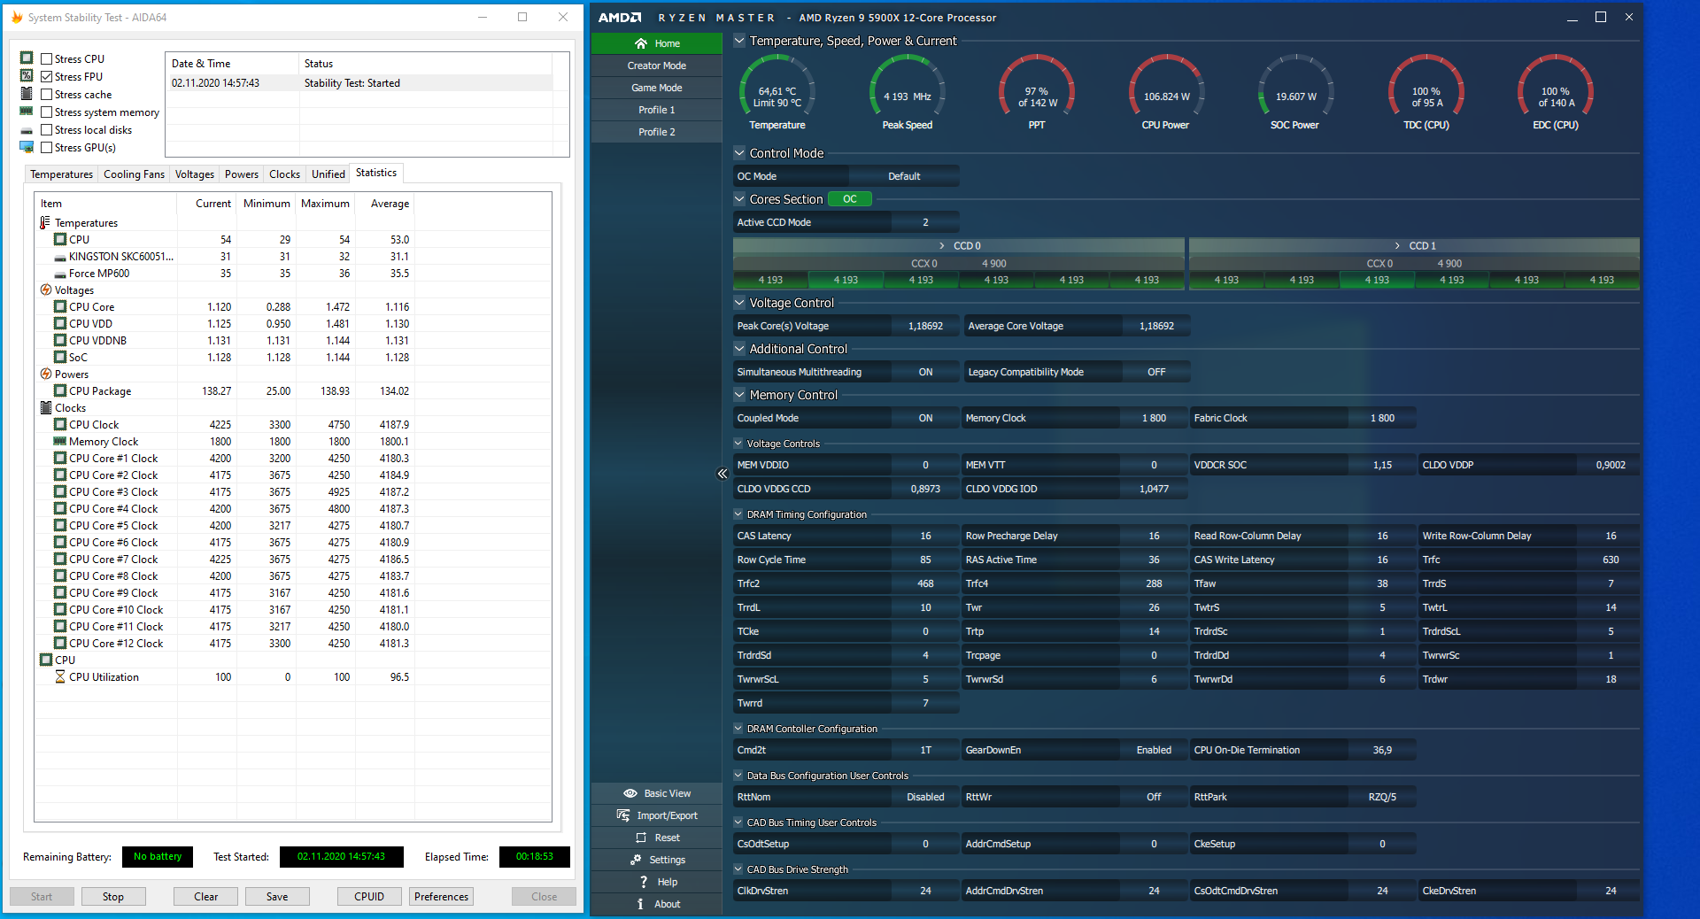The width and height of the screenshot is (1700, 919).
Task: Click the CPU Utilization hourglass icon
Action: pyautogui.click(x=60, y=677)
